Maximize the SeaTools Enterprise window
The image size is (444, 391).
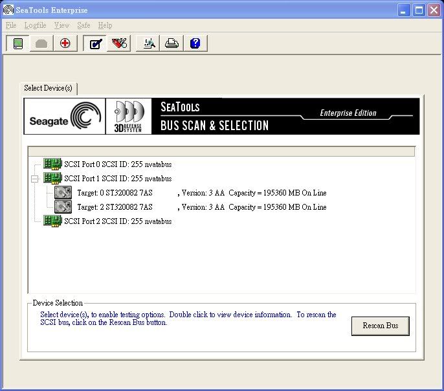coord(419,10)
